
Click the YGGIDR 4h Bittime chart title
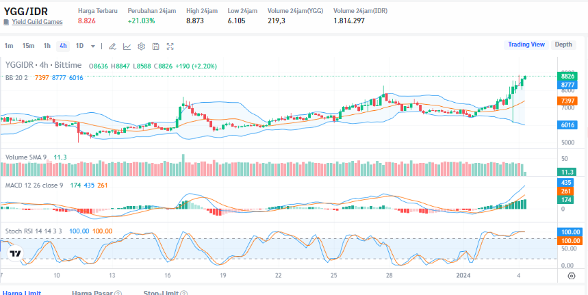(43, 65)
